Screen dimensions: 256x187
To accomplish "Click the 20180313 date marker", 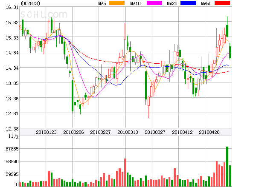I will pyautogui.click(x=128, y=132).
